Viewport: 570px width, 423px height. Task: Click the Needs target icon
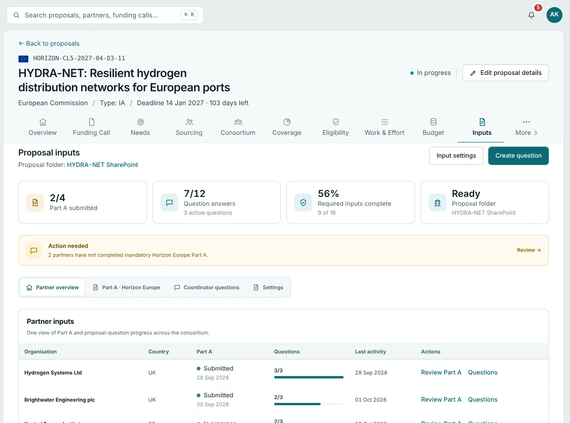click(140, 122)
